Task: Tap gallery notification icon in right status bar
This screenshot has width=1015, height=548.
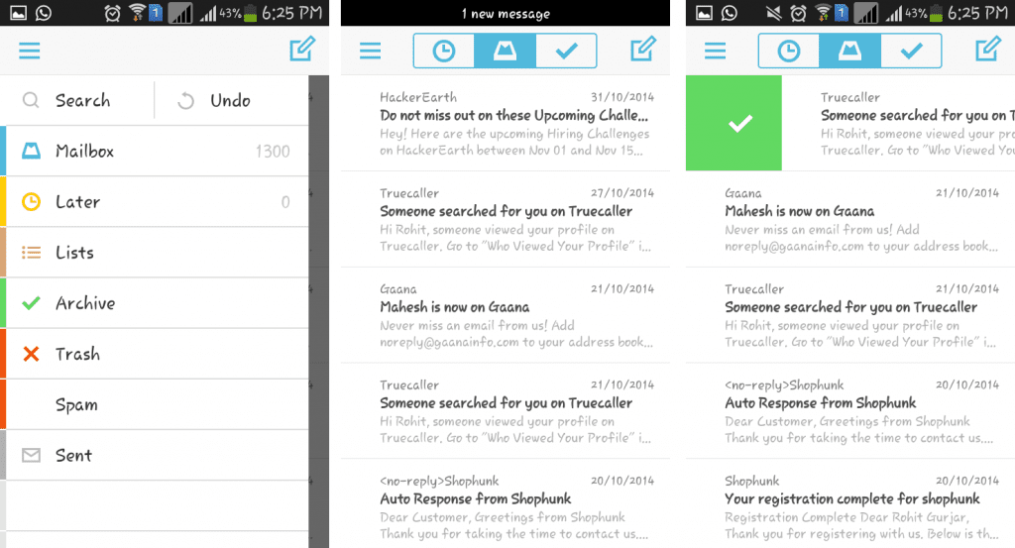Action: [x=705, y=13]
